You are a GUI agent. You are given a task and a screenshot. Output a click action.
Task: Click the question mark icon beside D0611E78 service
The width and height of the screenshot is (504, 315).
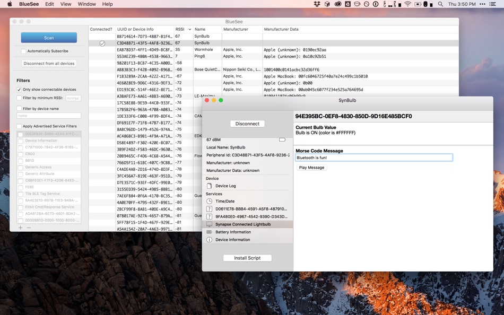(209, 209)
